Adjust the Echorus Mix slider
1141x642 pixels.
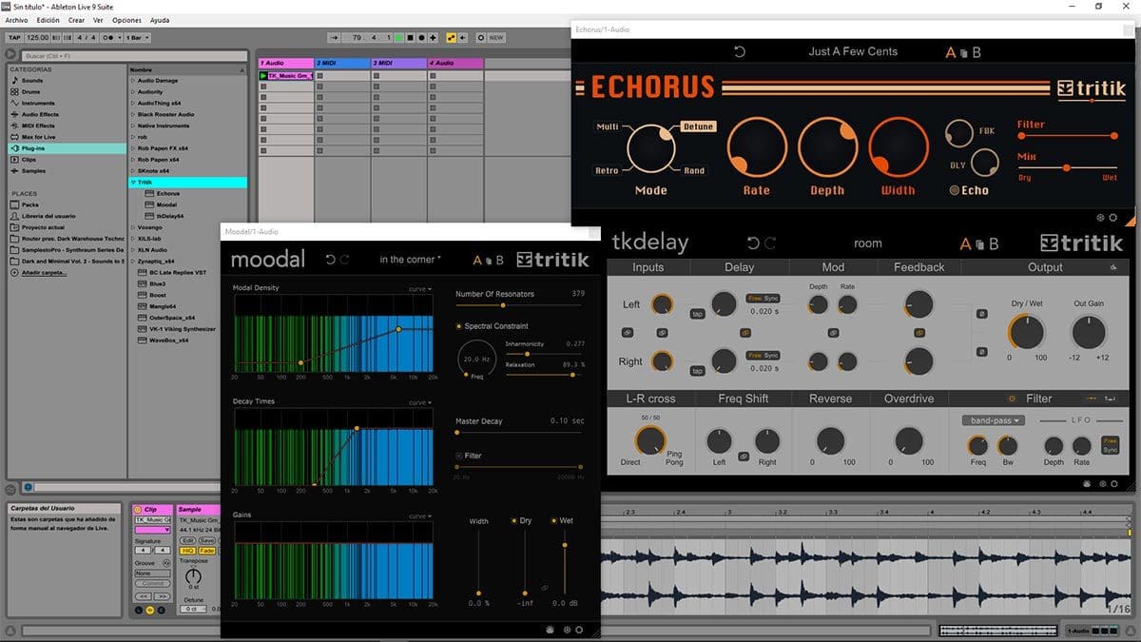[x=1067, y=168]
